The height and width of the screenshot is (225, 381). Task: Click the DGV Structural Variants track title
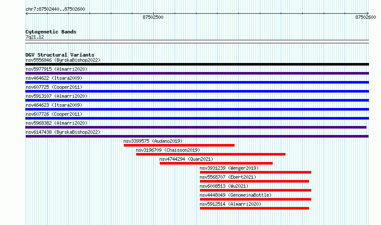pyautogui.click(x=60, y=55)
